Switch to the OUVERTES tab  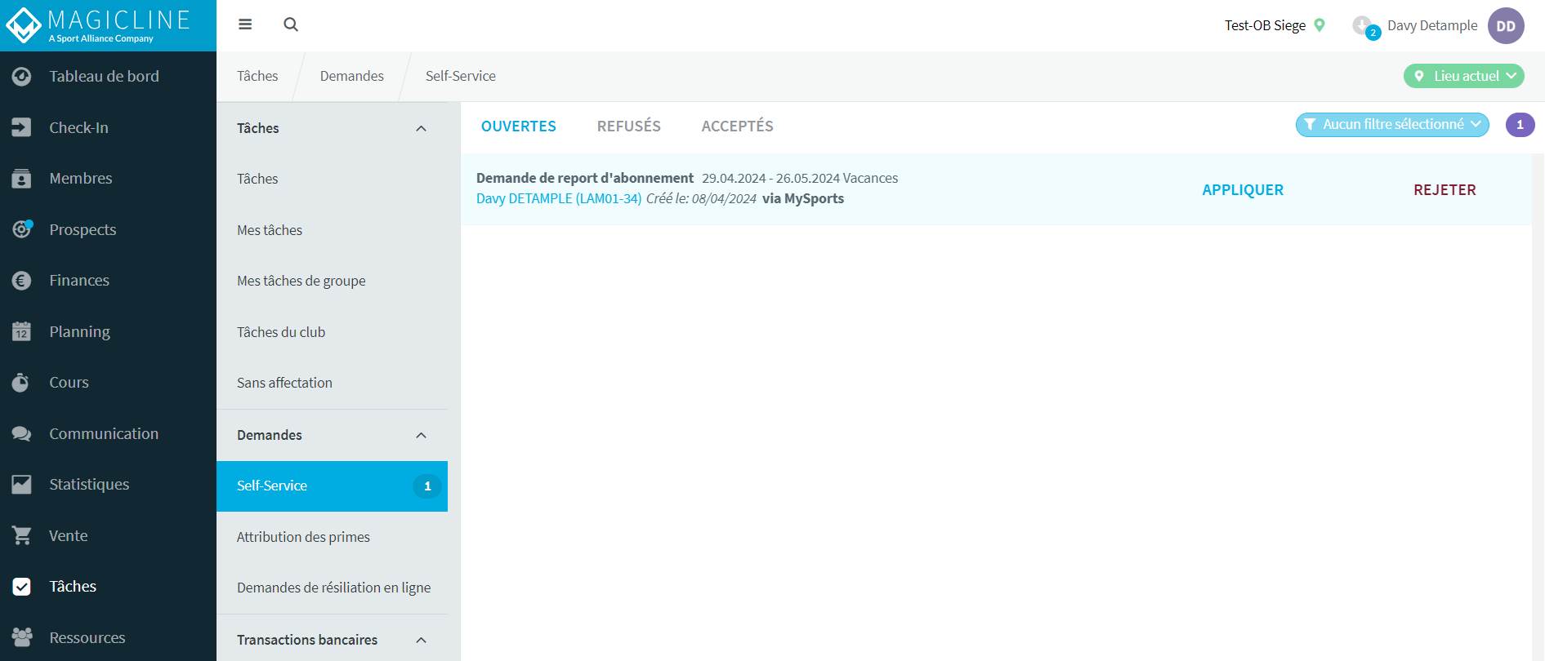(518, 126)
